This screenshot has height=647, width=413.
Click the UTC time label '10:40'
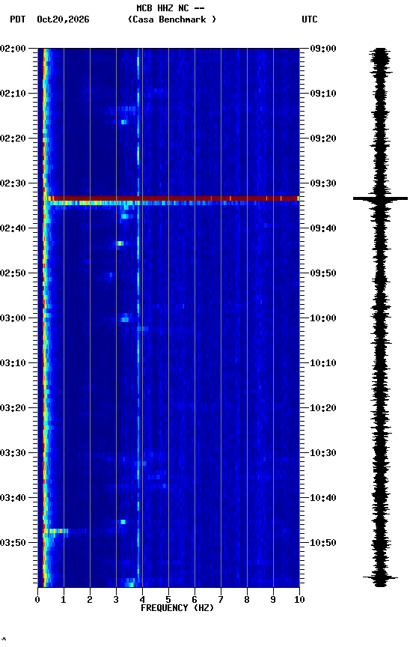click(x=323, y=498)
